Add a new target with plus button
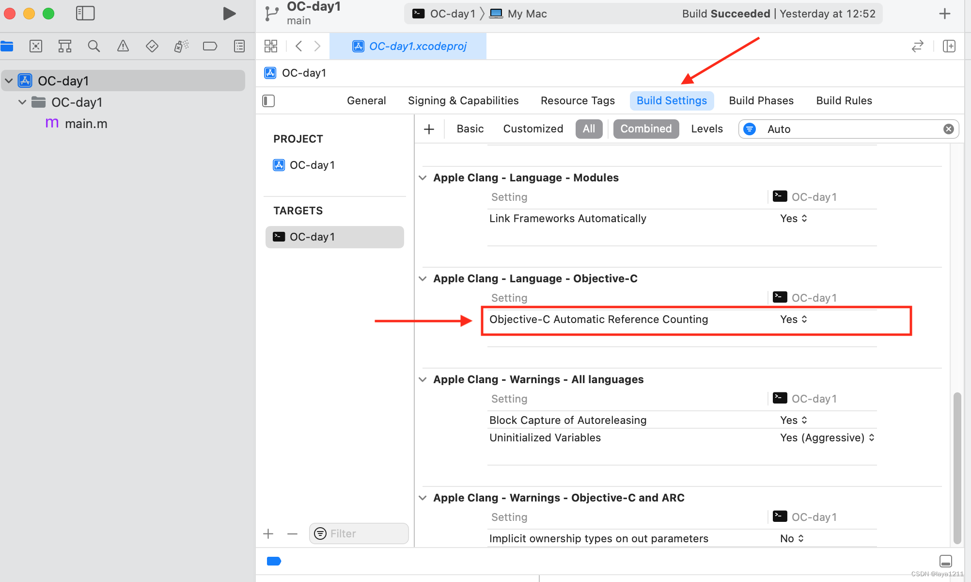The width and height of the screenshot is (971, 582). 268,534
